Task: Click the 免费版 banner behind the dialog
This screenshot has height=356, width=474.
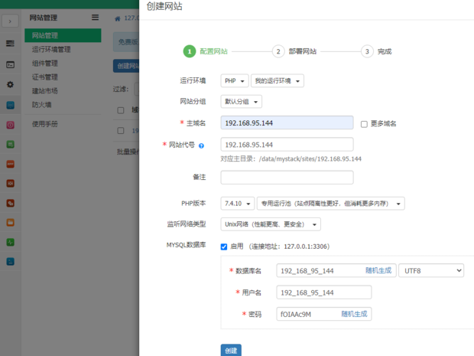Action: pos(126,42)
